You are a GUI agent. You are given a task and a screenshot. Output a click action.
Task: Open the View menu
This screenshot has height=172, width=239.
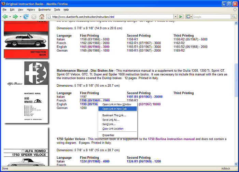point(20,10)
